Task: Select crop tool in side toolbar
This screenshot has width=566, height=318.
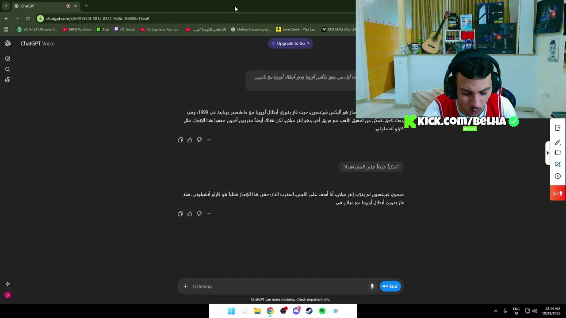Action: tap(558, 164)
